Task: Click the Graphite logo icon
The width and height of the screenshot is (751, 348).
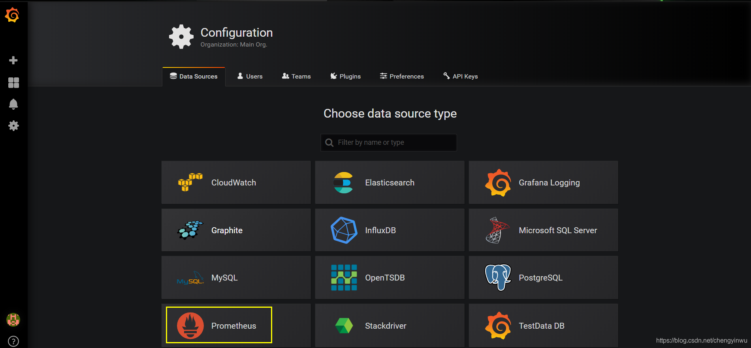Action: (190, 230)
